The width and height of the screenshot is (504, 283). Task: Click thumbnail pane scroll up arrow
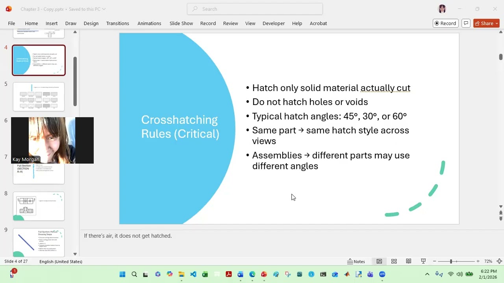(x=75, y=32)
